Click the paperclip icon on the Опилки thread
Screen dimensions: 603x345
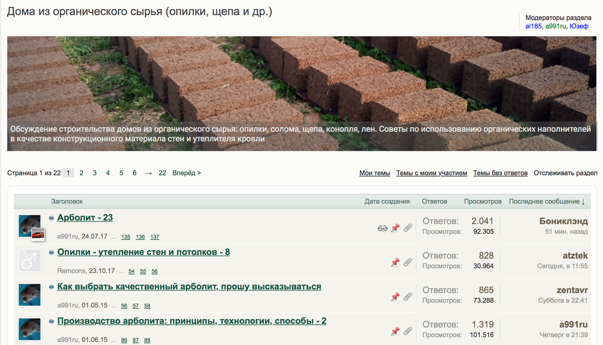coord(408,262)
